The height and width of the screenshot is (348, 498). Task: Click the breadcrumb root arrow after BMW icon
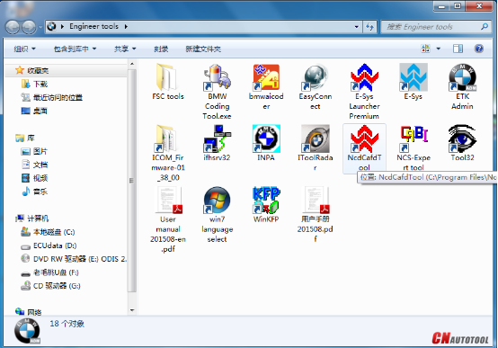62,27
